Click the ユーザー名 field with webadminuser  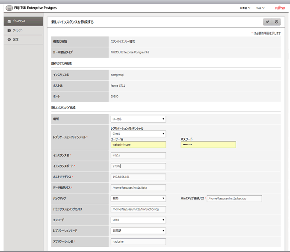pos(138,145)
